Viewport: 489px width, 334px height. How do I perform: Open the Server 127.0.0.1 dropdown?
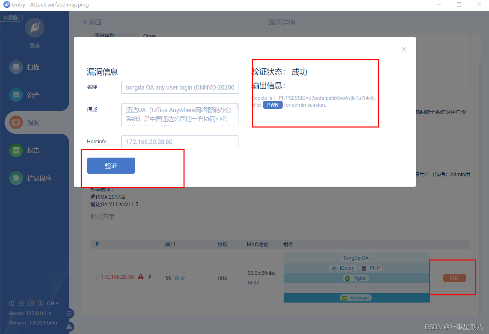pos(30,313)
